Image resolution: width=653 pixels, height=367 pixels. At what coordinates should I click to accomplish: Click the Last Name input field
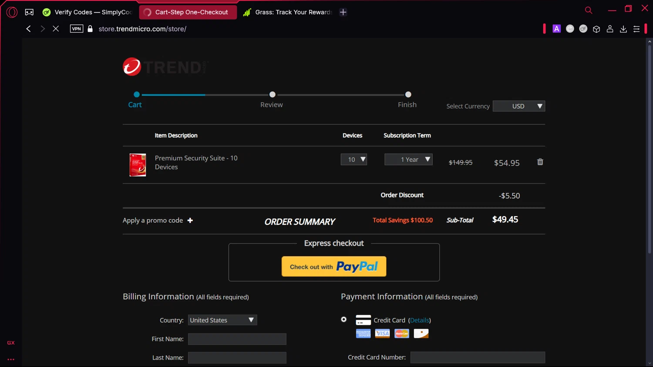coord(237,358)
